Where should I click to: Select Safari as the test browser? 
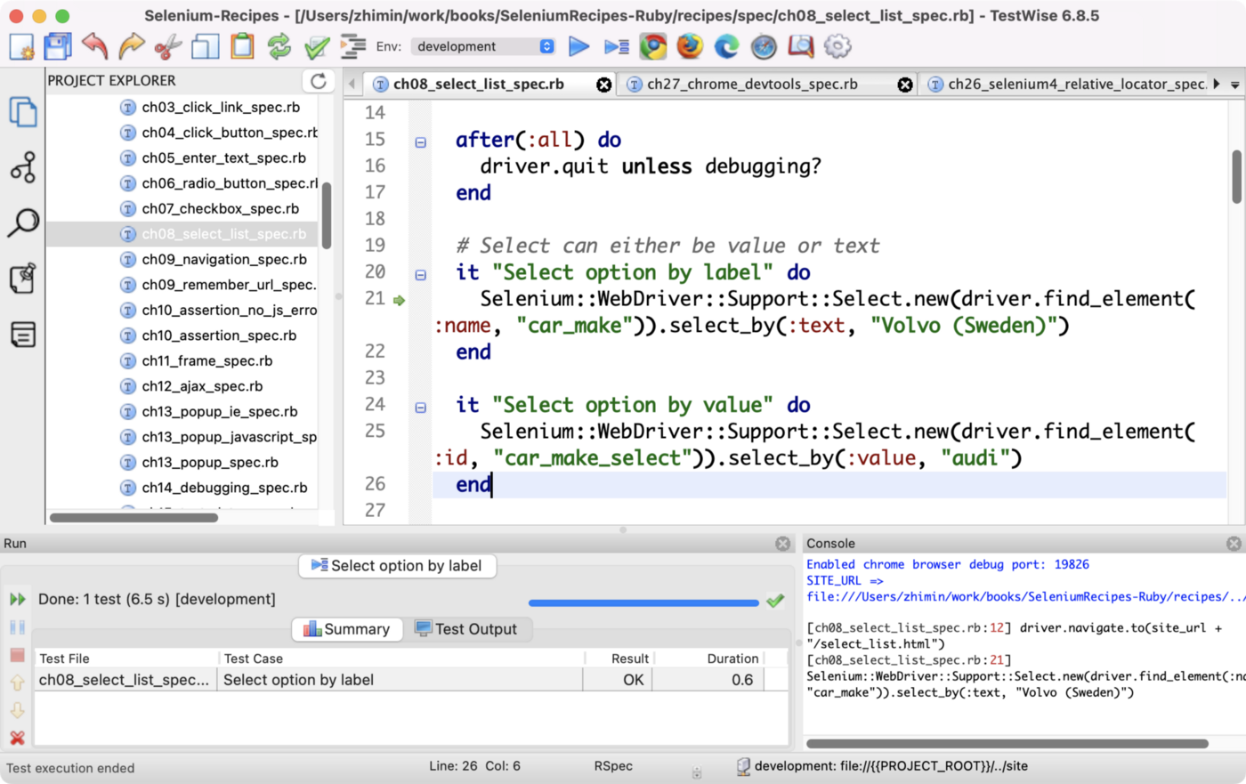(764, 46)
